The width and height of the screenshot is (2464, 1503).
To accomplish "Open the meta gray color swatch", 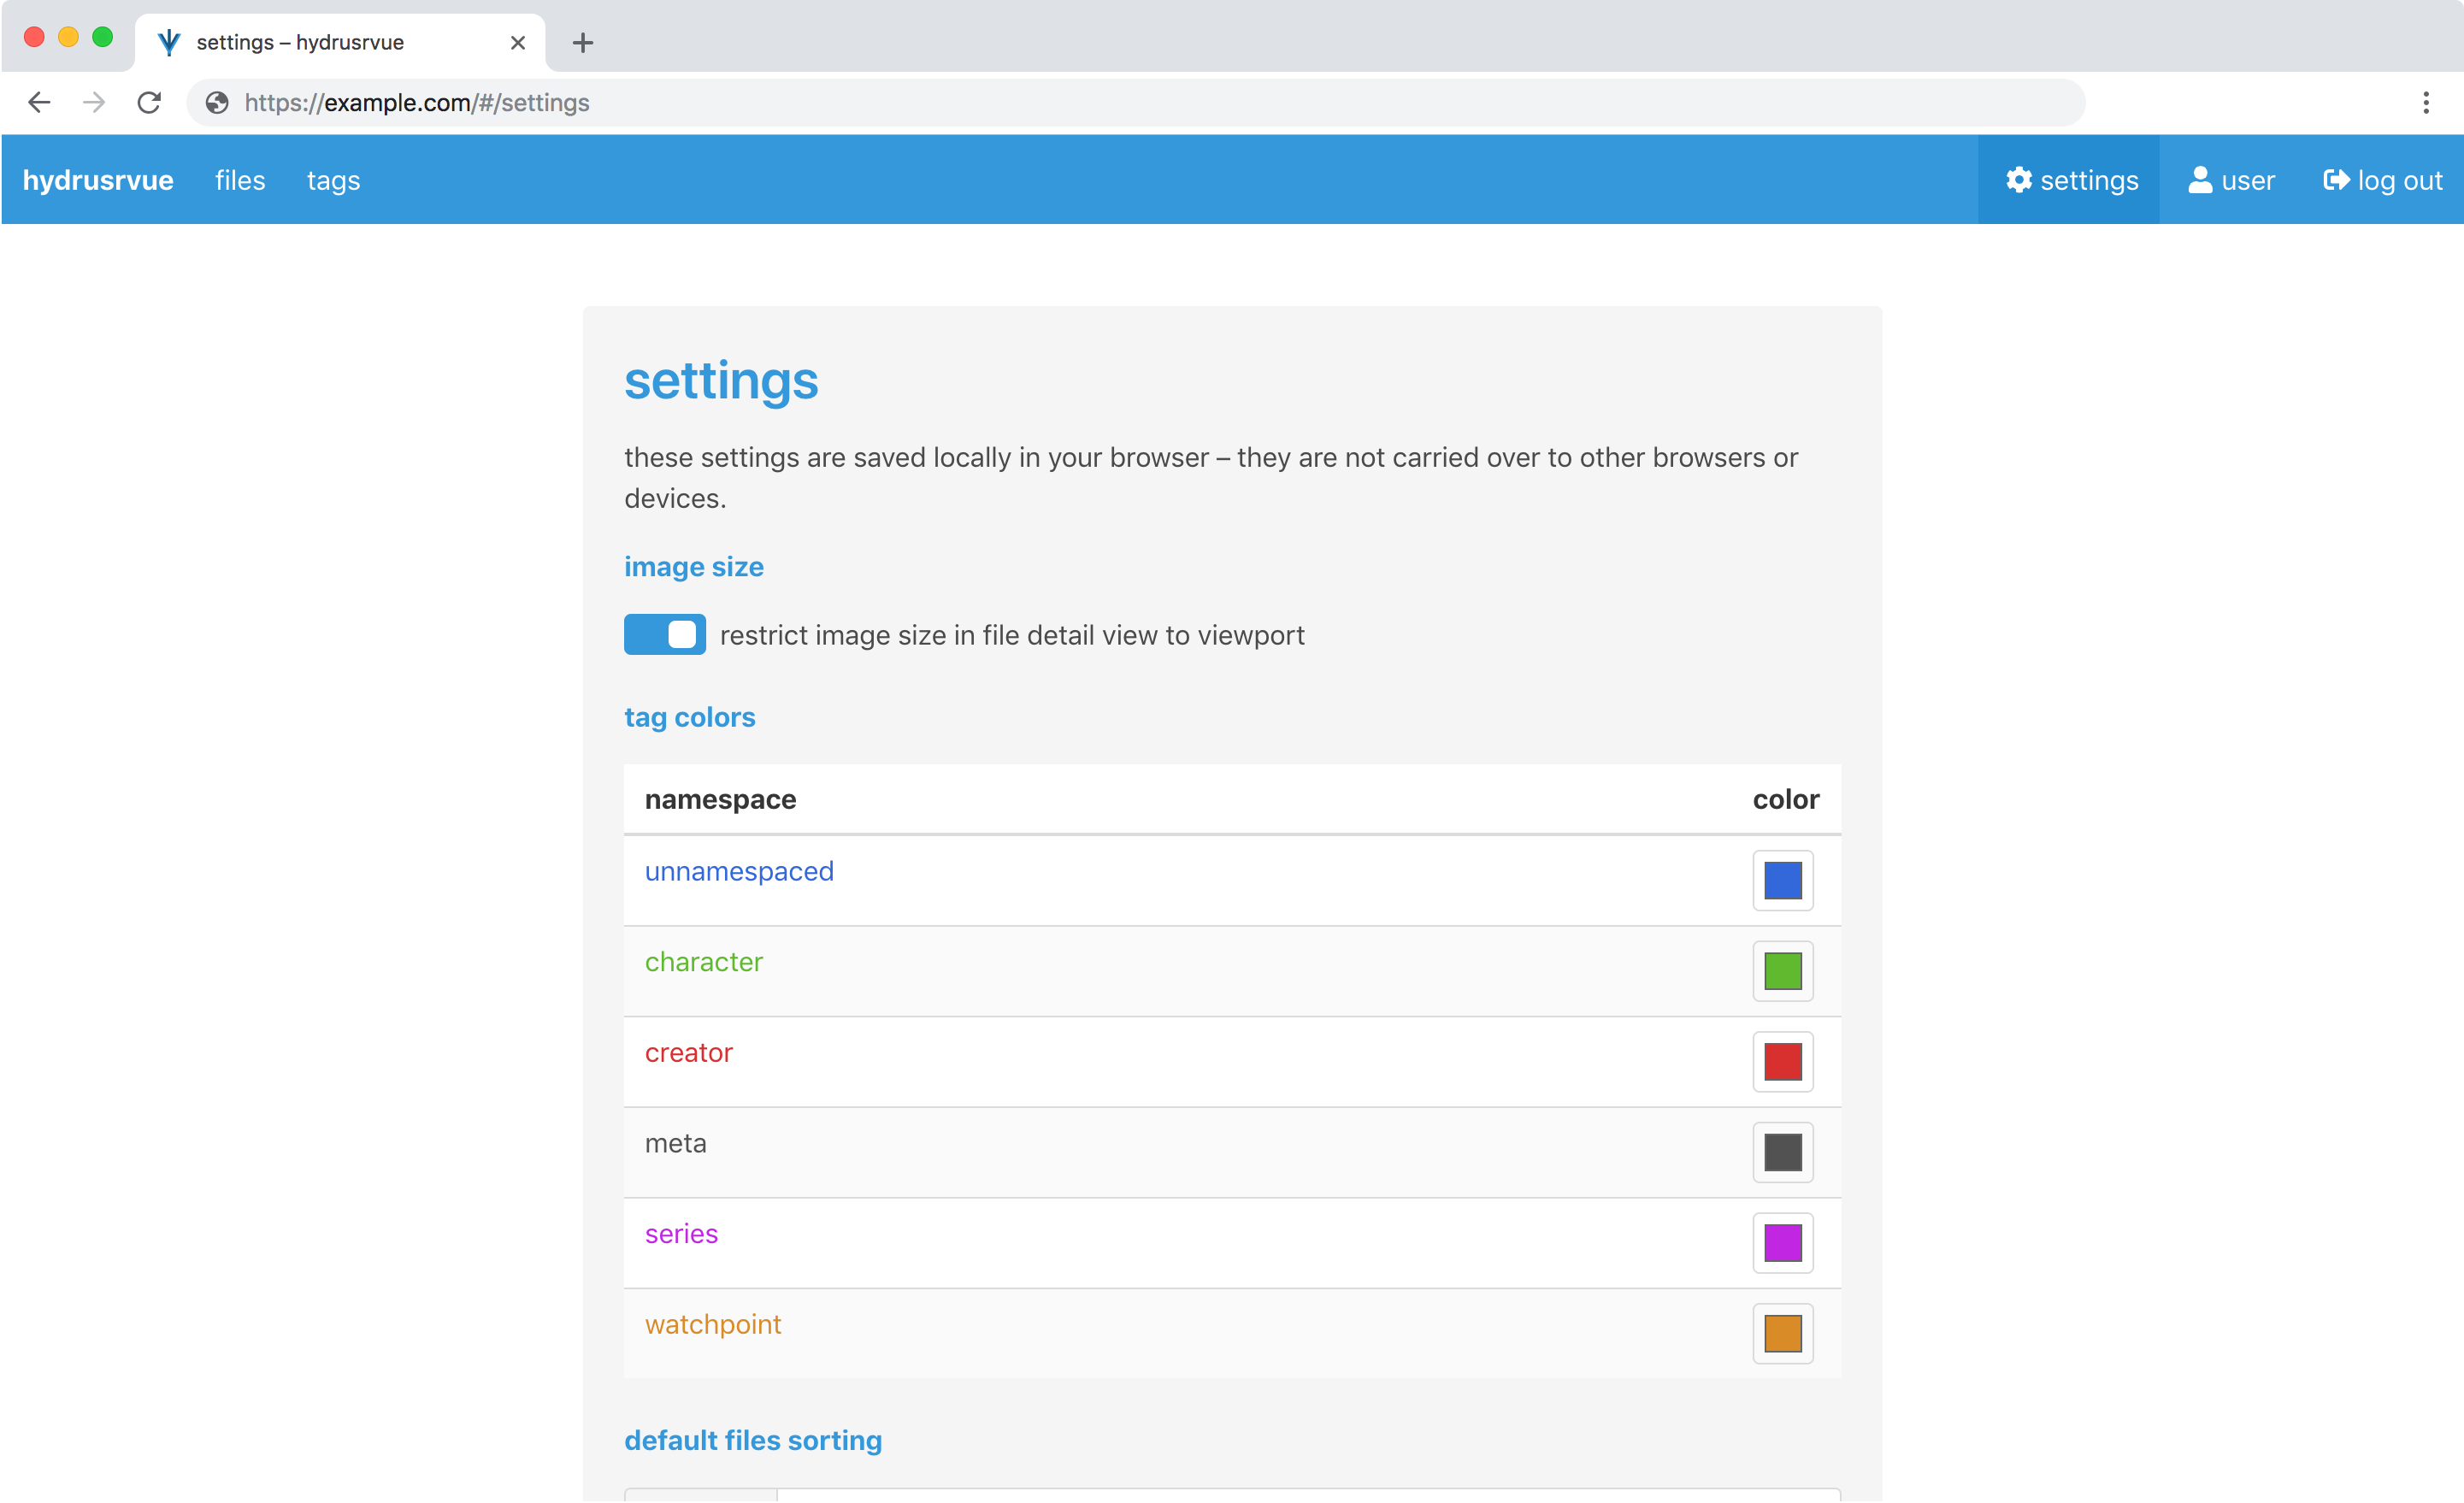I will point(1782,1152).
